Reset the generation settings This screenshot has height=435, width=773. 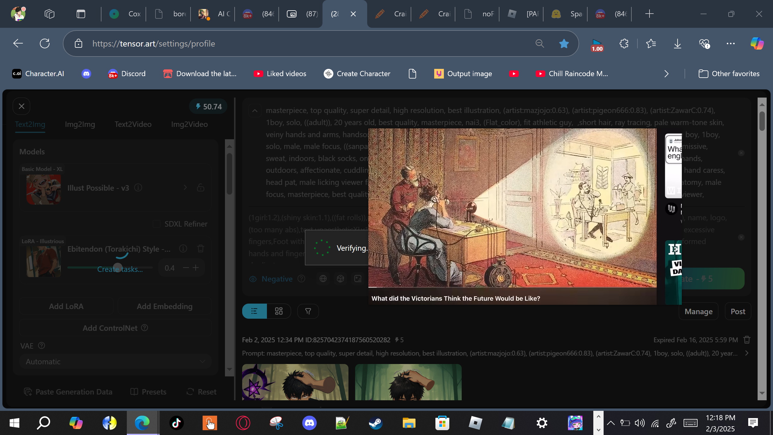tap(201, 392)
